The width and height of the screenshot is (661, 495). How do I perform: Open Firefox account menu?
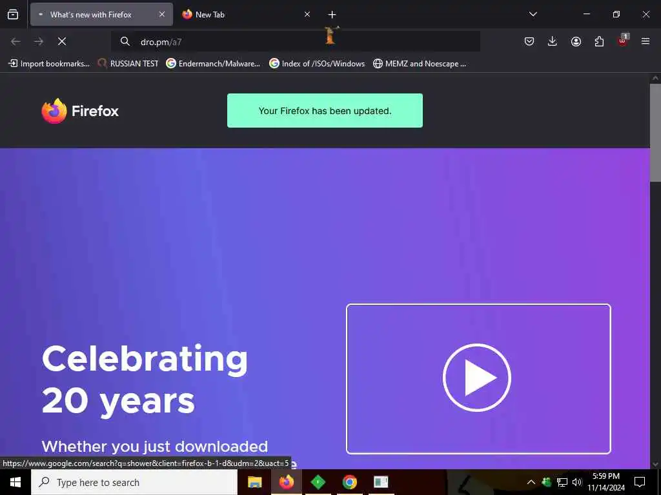pyautogui.click(x=576, y=41)
